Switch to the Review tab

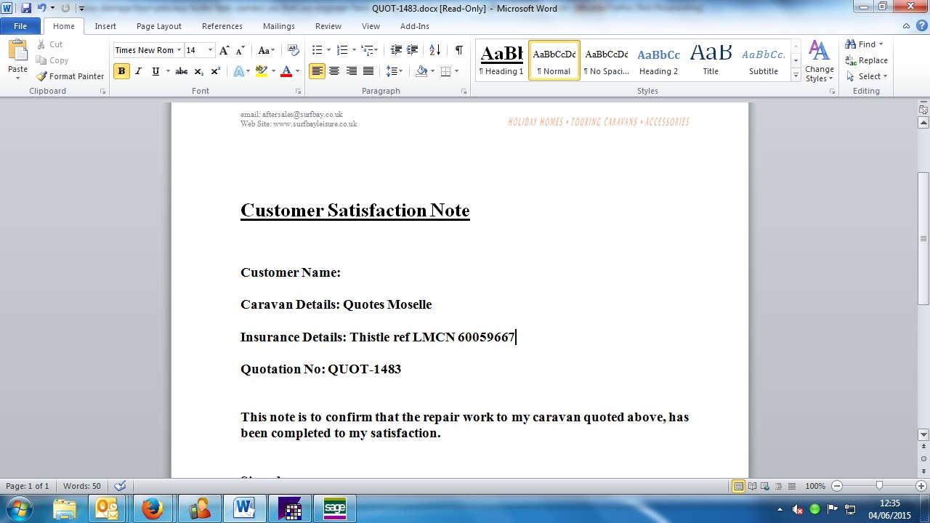click(x=328, y=26)
